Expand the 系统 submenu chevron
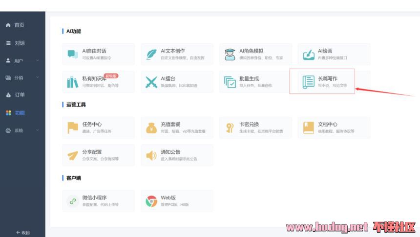This screenshot has width=420, height=237. tap(38, 130)
